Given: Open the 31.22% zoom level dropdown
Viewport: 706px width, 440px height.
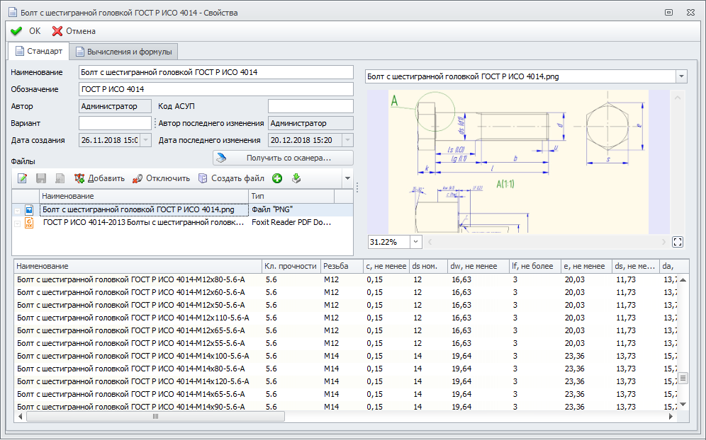Looking at the screenshot, I should pos(415,242).
